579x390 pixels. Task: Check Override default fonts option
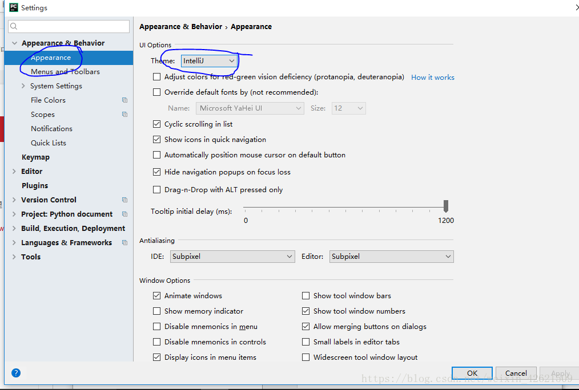pos(157,92)
